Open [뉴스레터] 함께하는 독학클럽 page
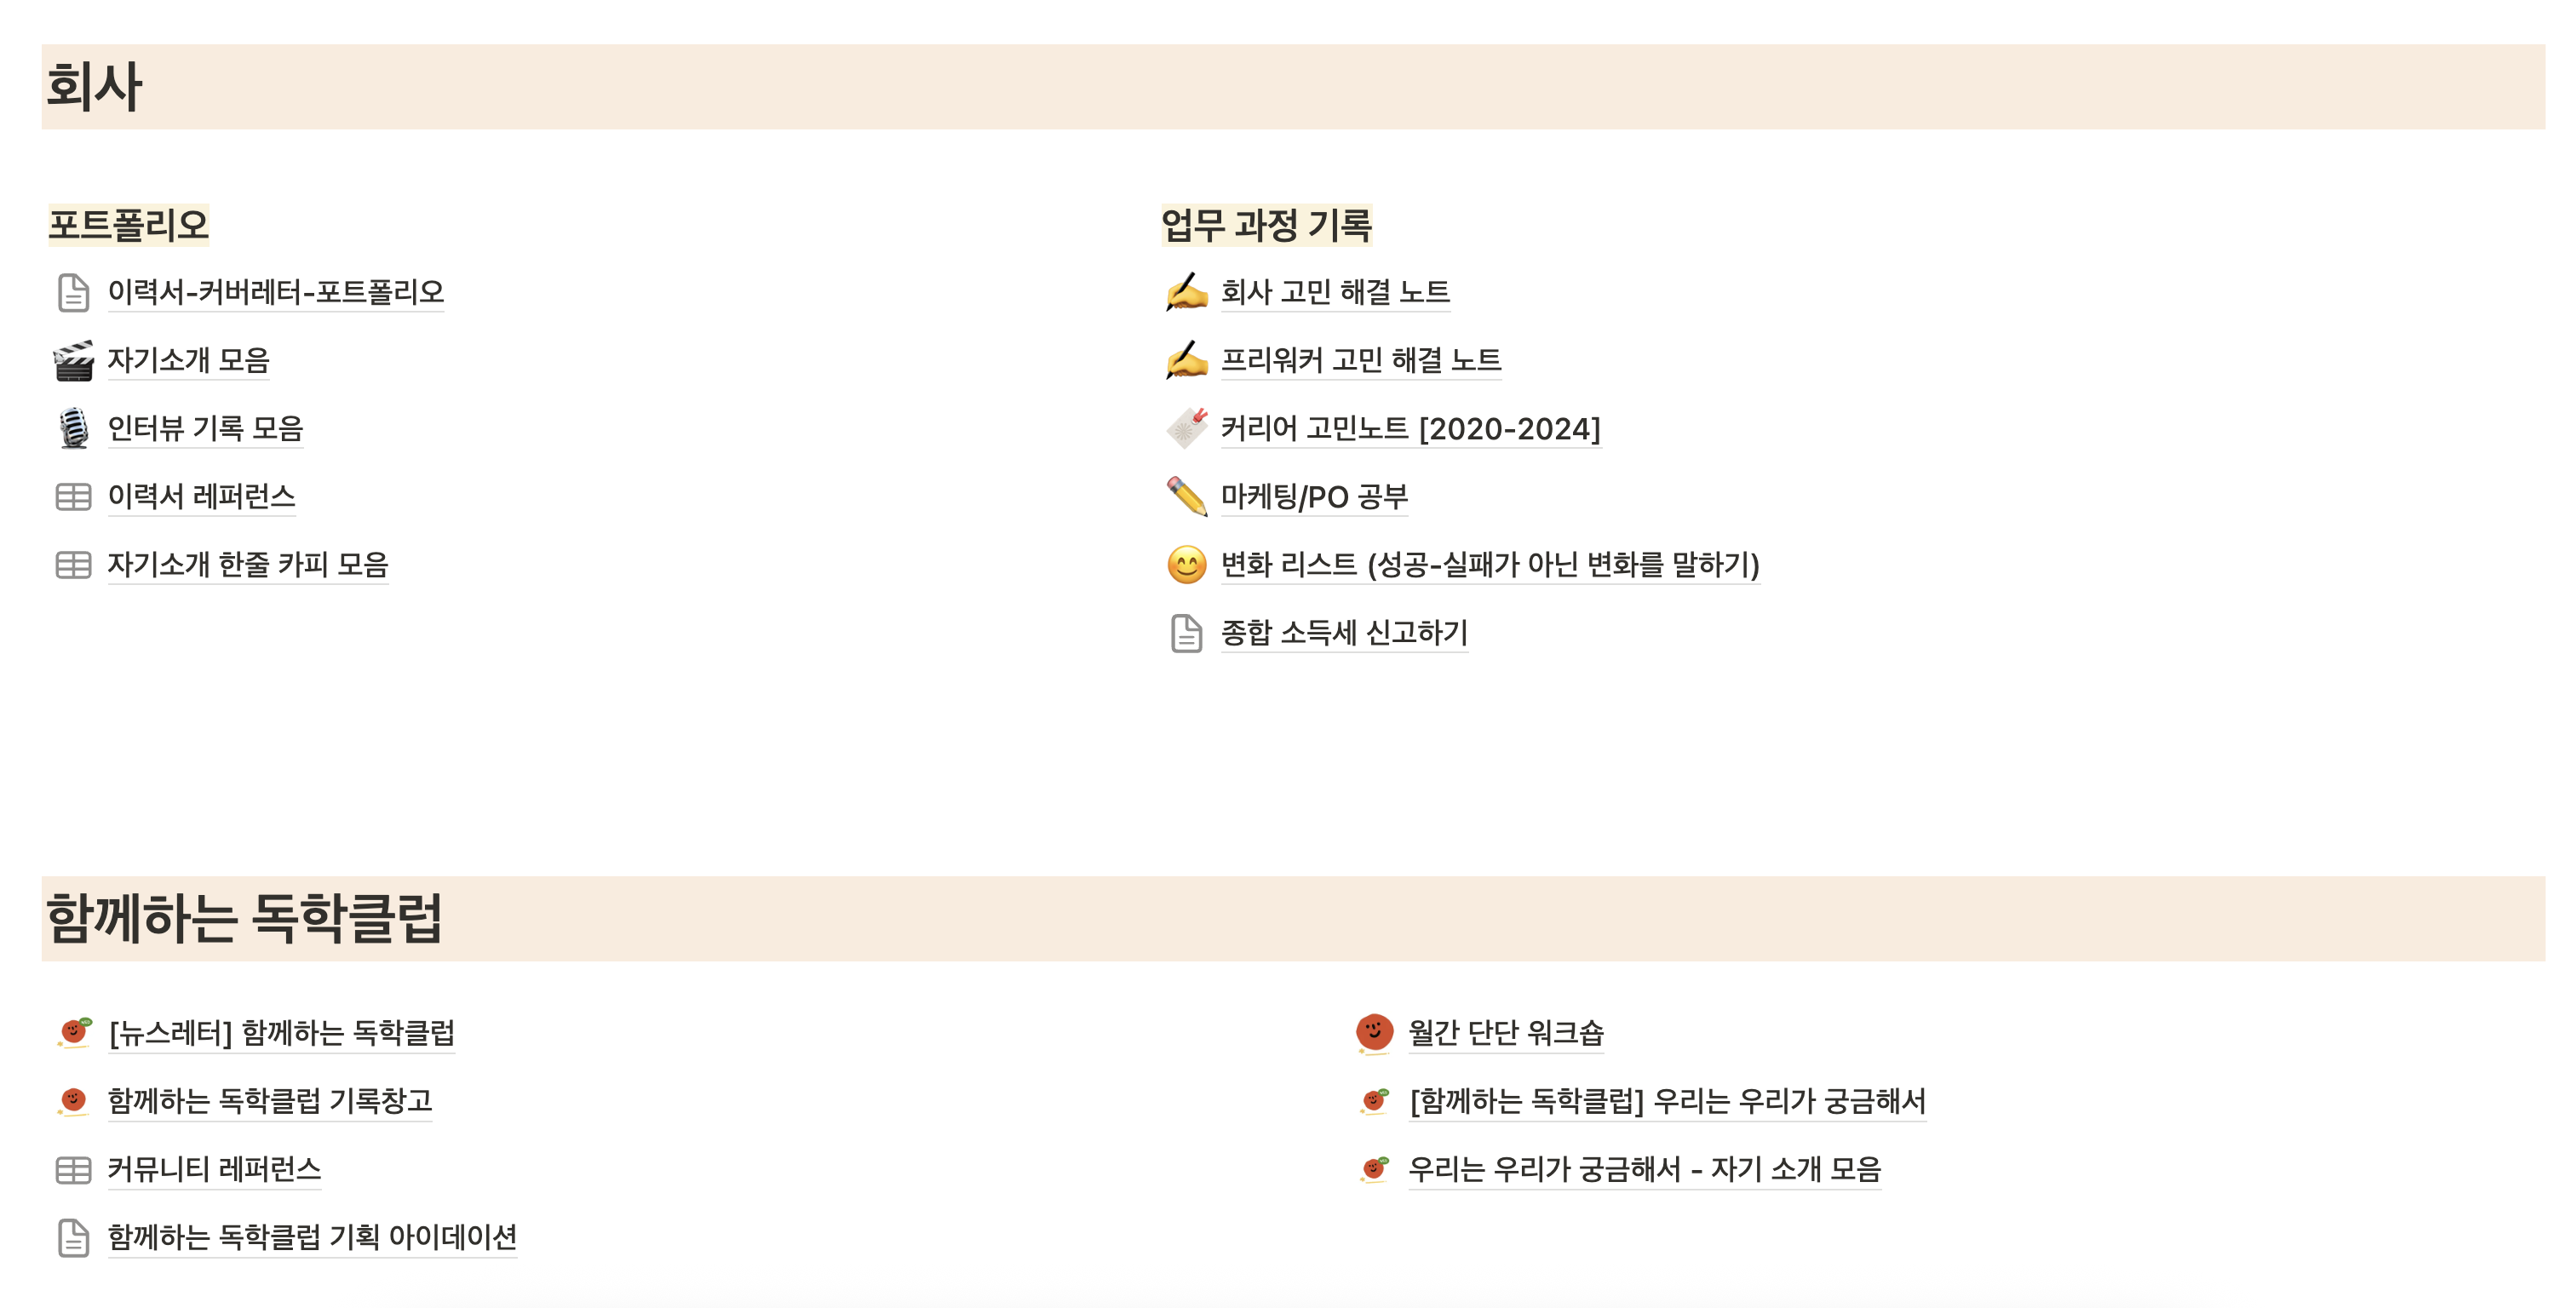Image resolution: width=2572 pixels, height=1308 pixels. (282, 1032)
